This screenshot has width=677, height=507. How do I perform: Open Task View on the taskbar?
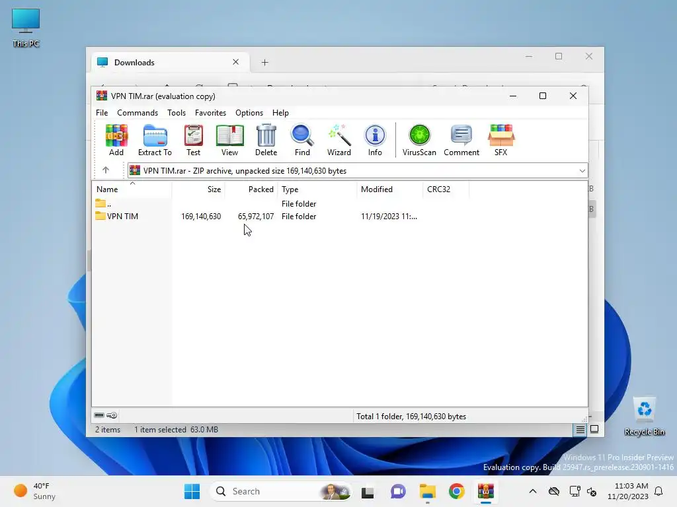click(x=368, y=491)
